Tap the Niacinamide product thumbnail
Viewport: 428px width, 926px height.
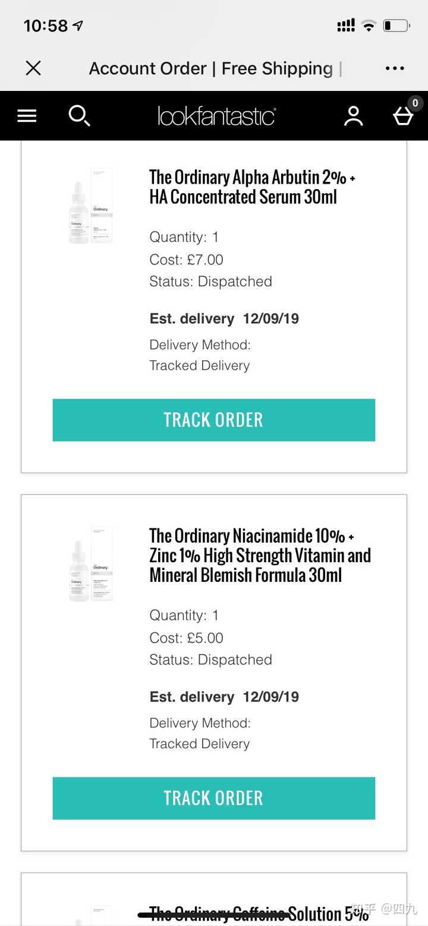(91, 563)
